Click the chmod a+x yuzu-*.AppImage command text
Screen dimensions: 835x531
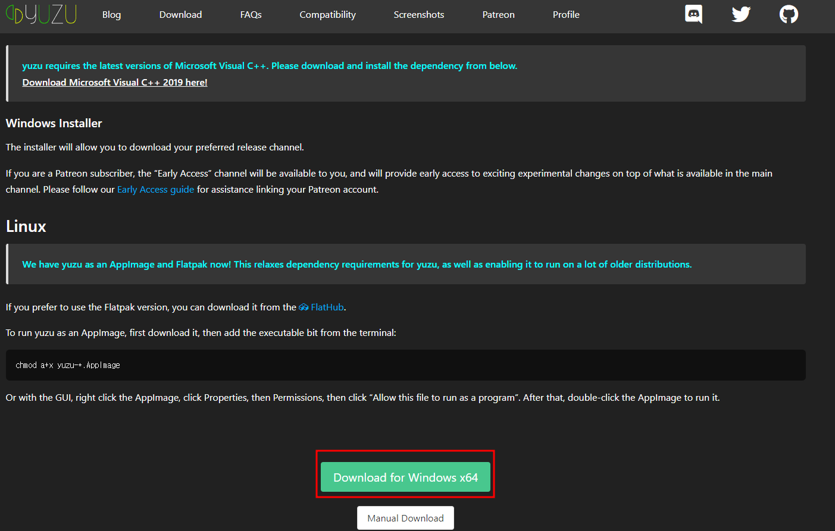tap(68, 365)
